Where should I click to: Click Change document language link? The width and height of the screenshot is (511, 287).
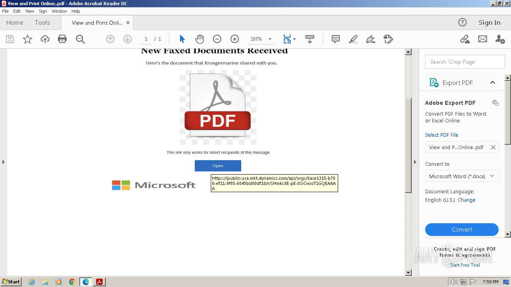466,200
